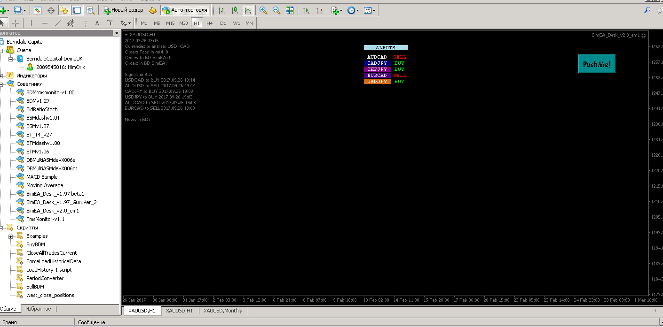The height and width of the screenshot is (327, 663).
Task: Toggle the Terminal panel toolbar icon
Action: pos(77,10)
